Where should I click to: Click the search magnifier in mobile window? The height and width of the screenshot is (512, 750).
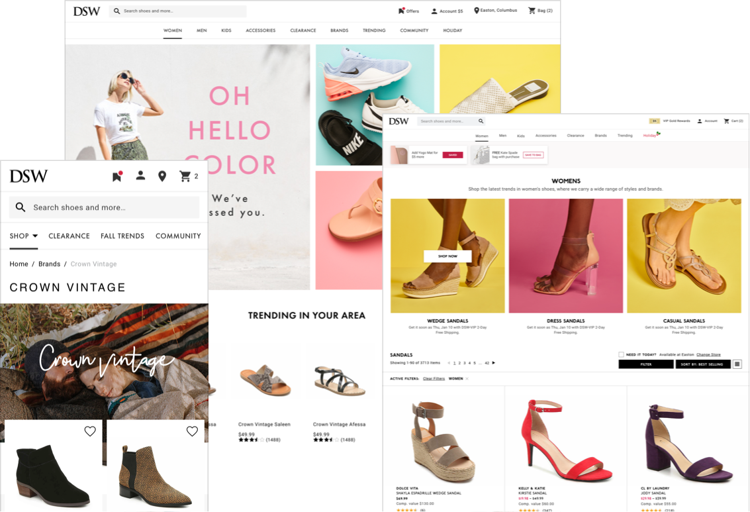tap(20, 207)
